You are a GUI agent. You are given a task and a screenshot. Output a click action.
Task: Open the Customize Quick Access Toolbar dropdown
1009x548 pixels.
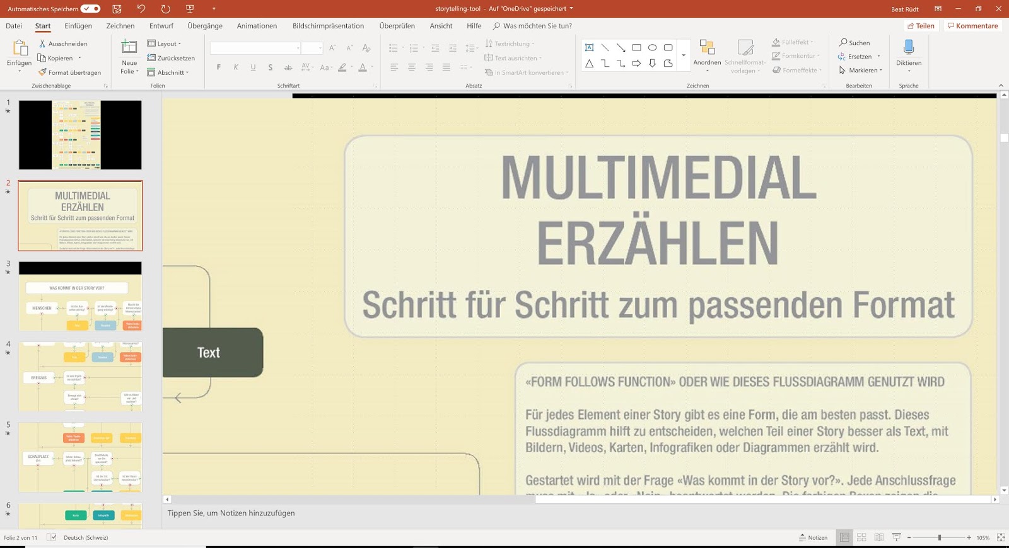(214, 9)
